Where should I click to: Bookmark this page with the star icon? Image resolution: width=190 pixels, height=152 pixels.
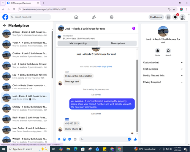[174, 9]
